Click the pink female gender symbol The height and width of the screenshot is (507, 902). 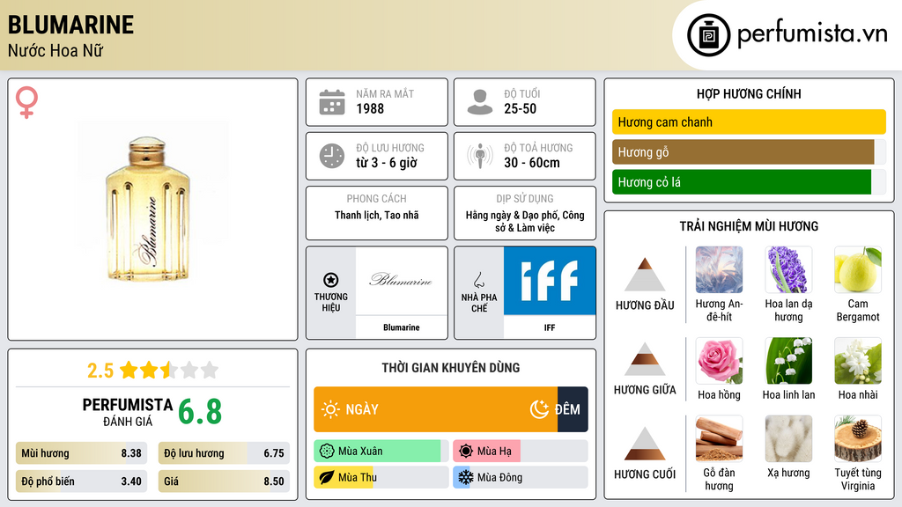click(26, 102)
